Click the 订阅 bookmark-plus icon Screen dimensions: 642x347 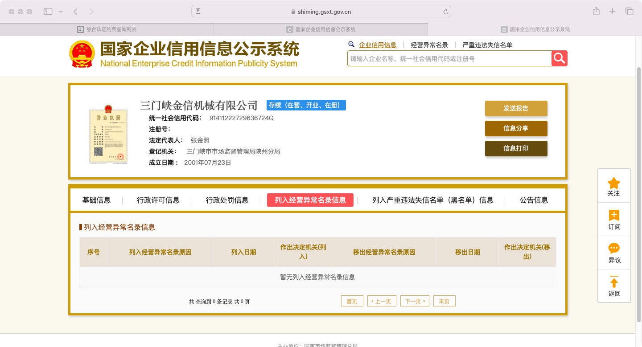614,216
